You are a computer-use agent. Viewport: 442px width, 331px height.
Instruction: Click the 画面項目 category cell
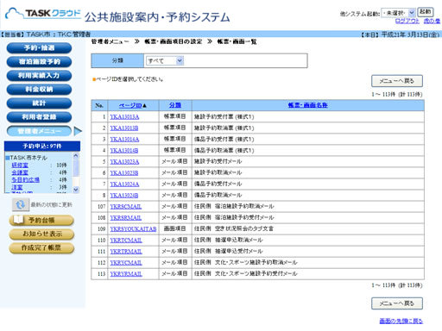175,228
